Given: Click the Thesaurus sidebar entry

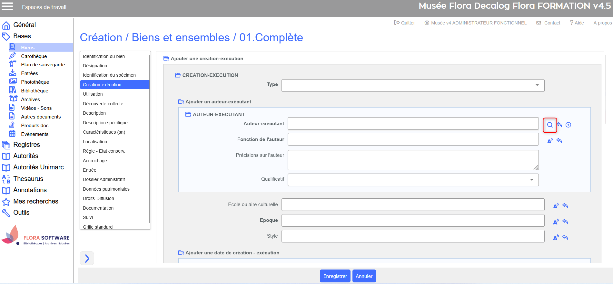Looking at the screenshot, I should tap(28, 179).
